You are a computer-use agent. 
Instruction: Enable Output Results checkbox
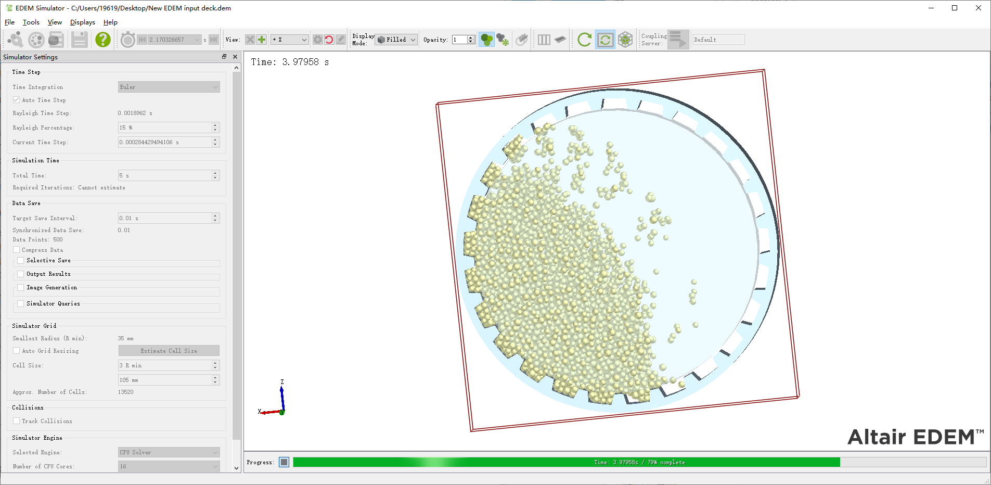coord(21,274)
